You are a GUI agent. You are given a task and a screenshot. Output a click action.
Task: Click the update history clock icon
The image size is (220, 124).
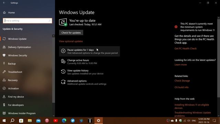(x=63, y=72)
